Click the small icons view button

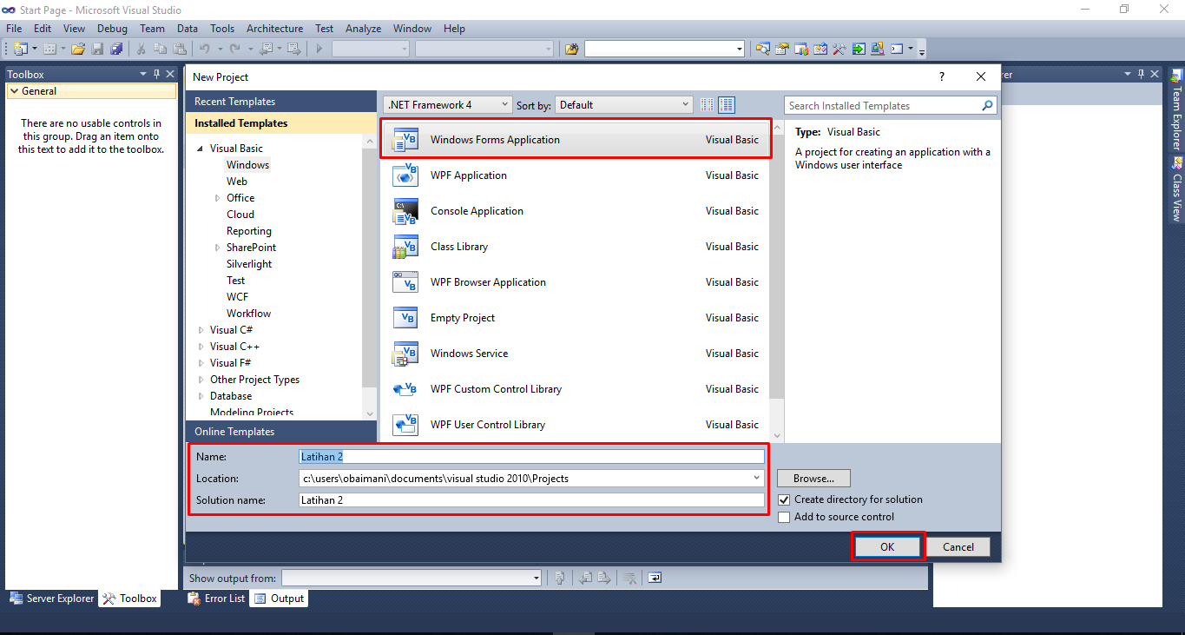[x=708, y=105]
